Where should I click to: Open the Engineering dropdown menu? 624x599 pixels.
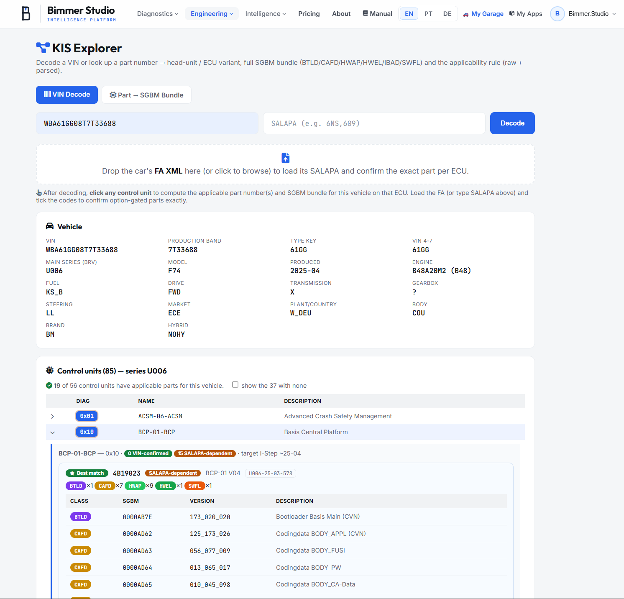(x=212, y=14)
